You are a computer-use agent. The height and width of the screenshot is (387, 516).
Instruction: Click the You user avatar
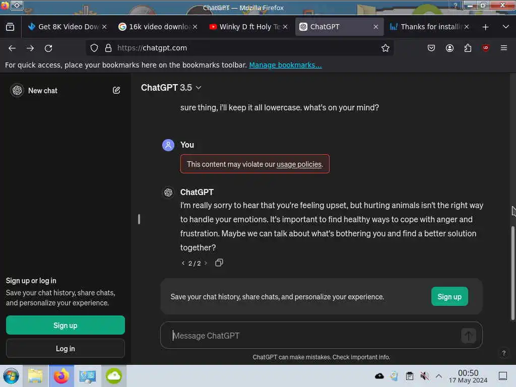(168, 145)
